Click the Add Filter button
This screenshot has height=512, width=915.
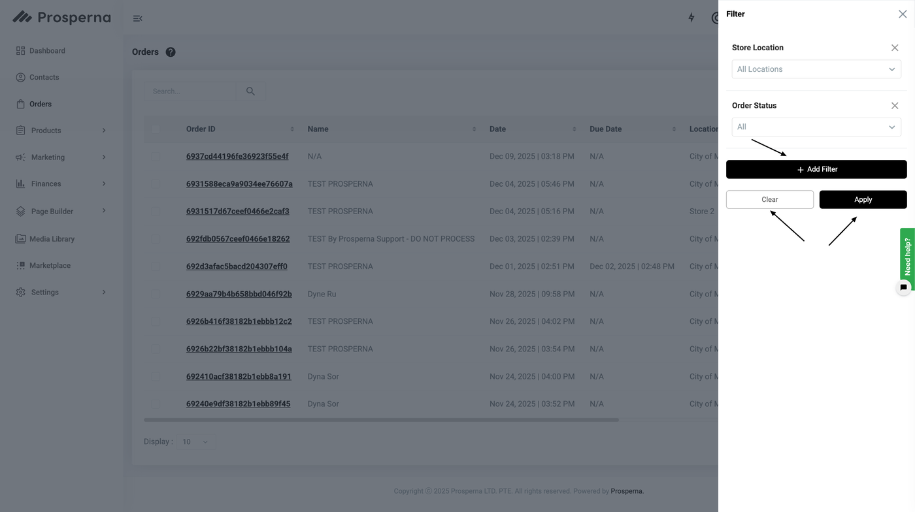tap(816, 169)
